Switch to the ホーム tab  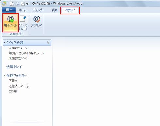click(23, 10)
